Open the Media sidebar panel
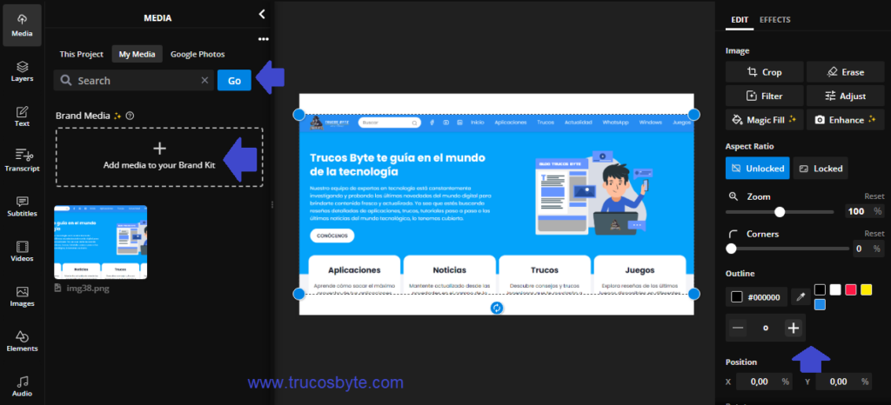Viewport: 891px width, 405px height. [x=22, y=25]
